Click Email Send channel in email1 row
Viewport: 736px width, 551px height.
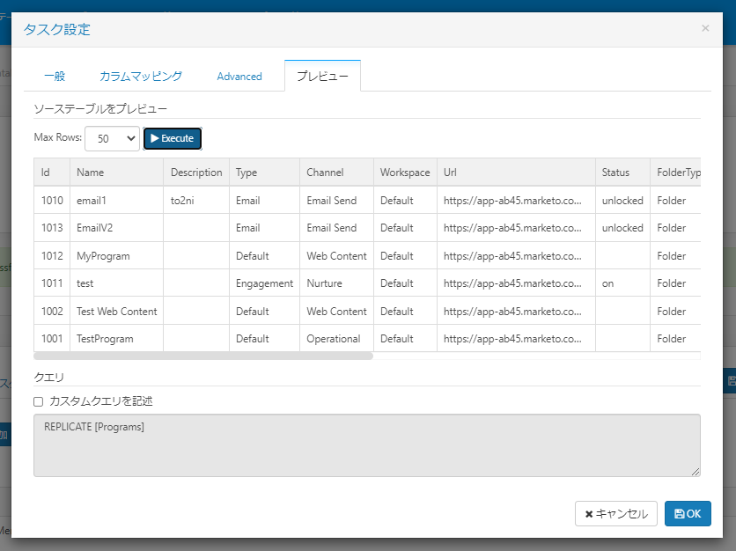[336, 201]
